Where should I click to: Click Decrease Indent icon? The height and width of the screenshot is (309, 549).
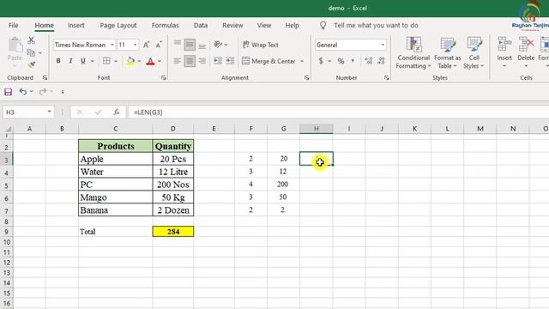coord(218,61)
